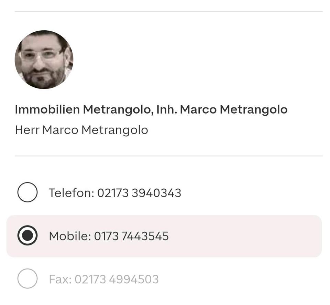This screenshot has height=305, width=330.
Task: Click the "Fax:" label text
Action: click(x=60, y=279)
